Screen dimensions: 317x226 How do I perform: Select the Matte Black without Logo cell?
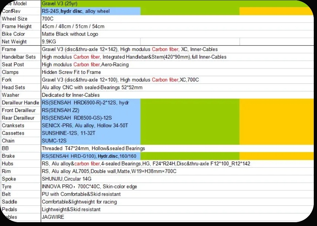(70, 34)
